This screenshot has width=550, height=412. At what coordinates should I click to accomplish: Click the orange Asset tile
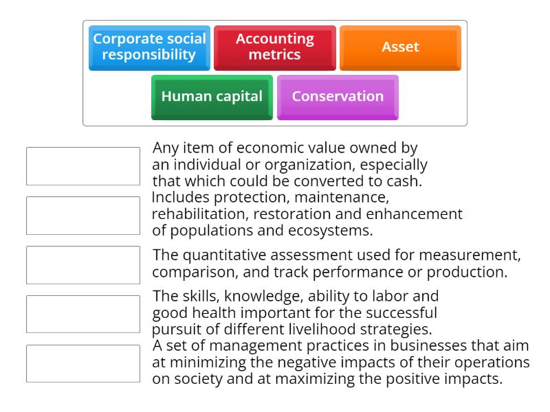tap(401, 48)
